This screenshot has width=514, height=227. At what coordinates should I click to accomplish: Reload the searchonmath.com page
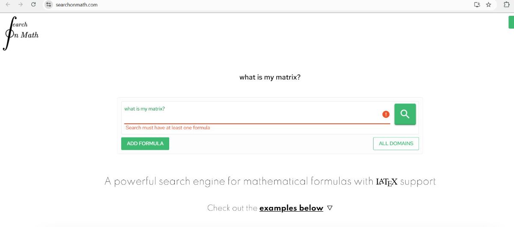click(33, 5)
